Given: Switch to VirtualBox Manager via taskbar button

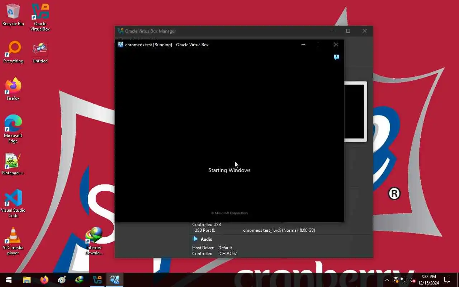Looking at the screenshot, I should tap(97, 280).
